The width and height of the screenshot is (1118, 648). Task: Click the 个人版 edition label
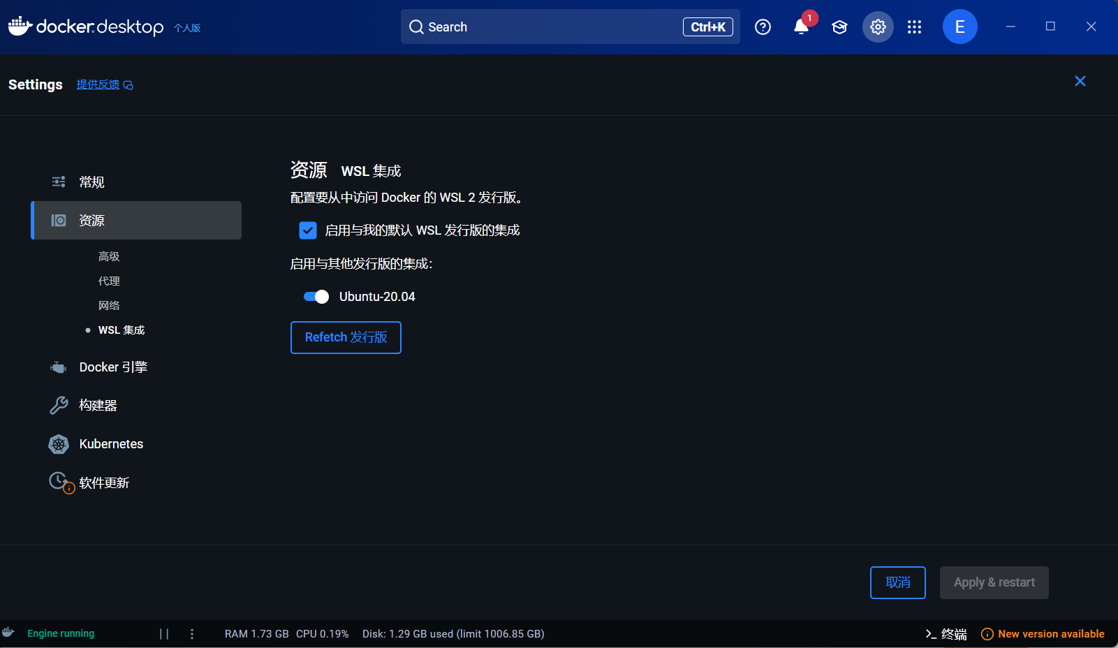pos(187,28)
